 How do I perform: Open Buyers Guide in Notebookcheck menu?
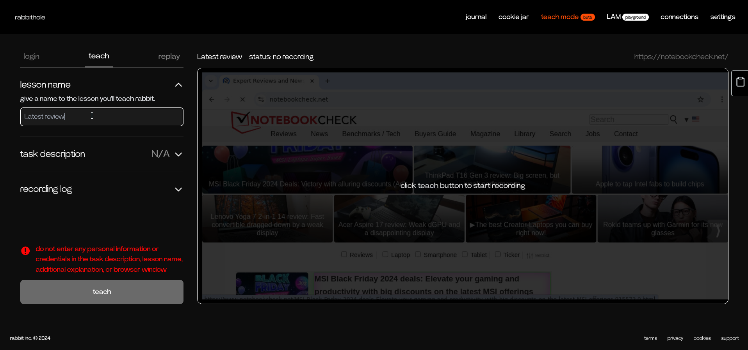pos(435,134)
